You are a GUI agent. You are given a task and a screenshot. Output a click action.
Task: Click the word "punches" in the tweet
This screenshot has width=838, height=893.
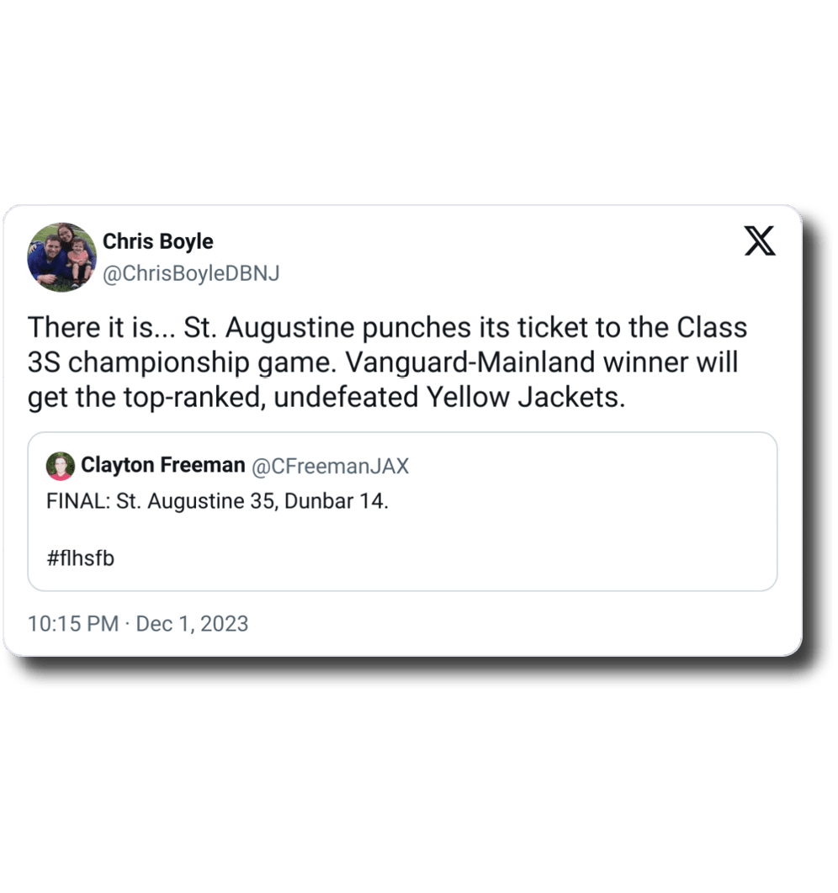click(404, 327)
